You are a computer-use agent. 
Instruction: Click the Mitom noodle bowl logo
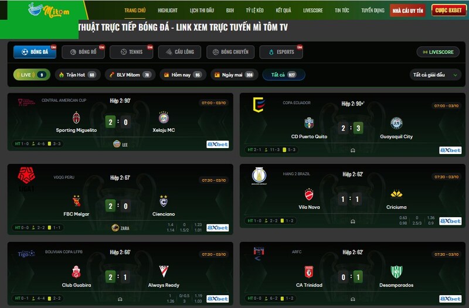point(49,10)
